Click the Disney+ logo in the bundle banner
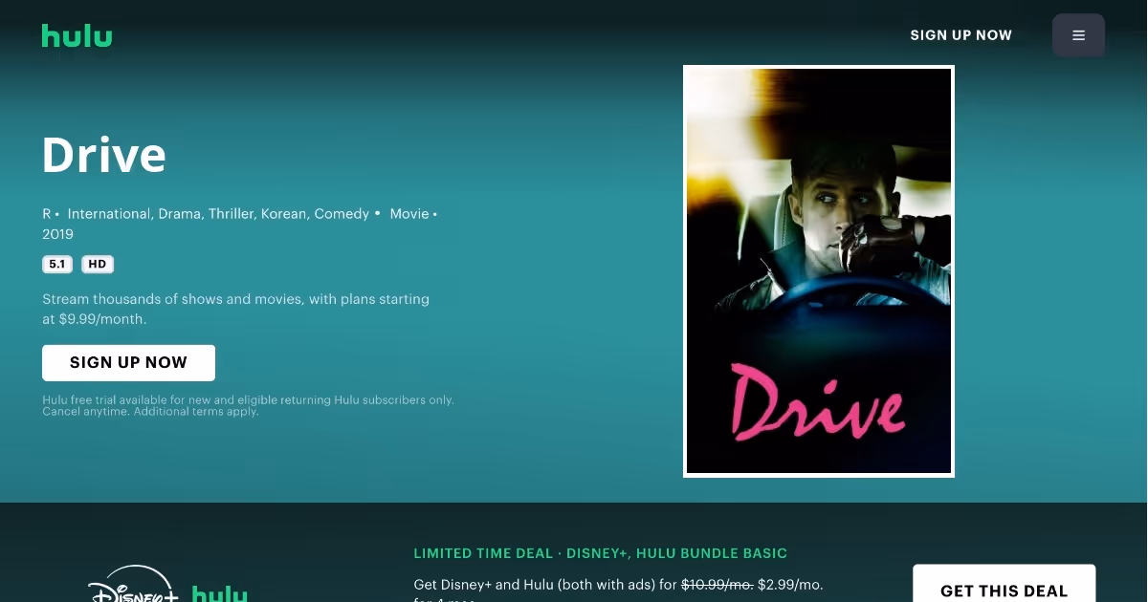The image size is (1148, 602). [133, 585]
